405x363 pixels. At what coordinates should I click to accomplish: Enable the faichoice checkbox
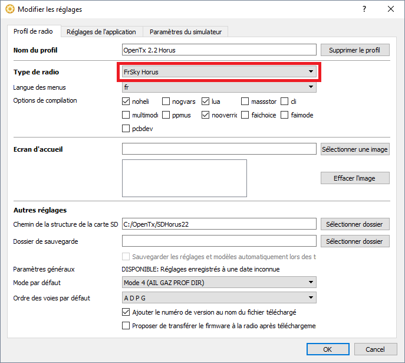[245, 115]
